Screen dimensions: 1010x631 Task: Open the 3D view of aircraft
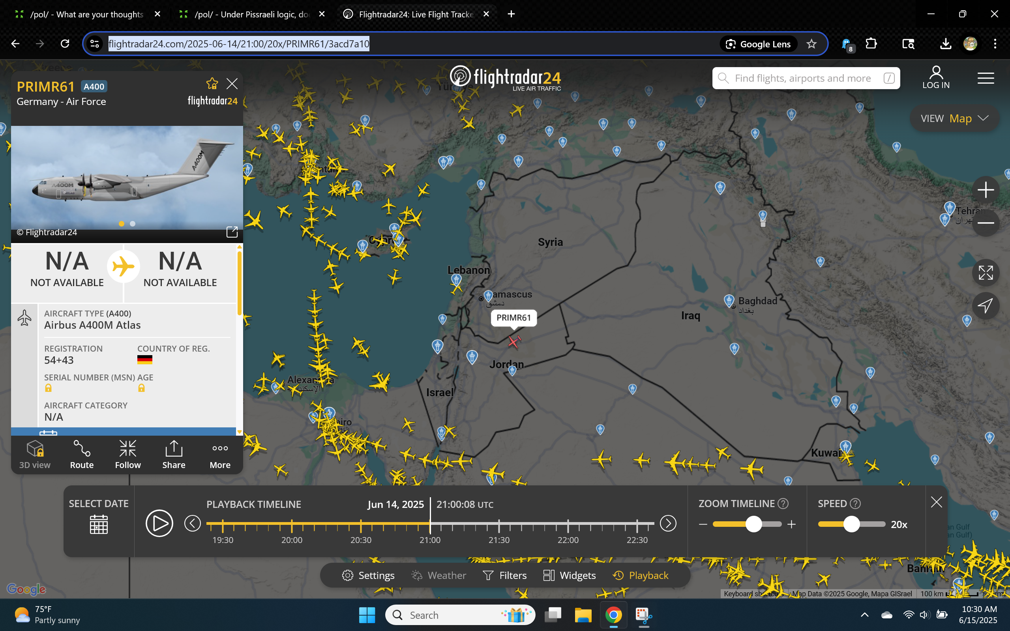click(35, 455)
